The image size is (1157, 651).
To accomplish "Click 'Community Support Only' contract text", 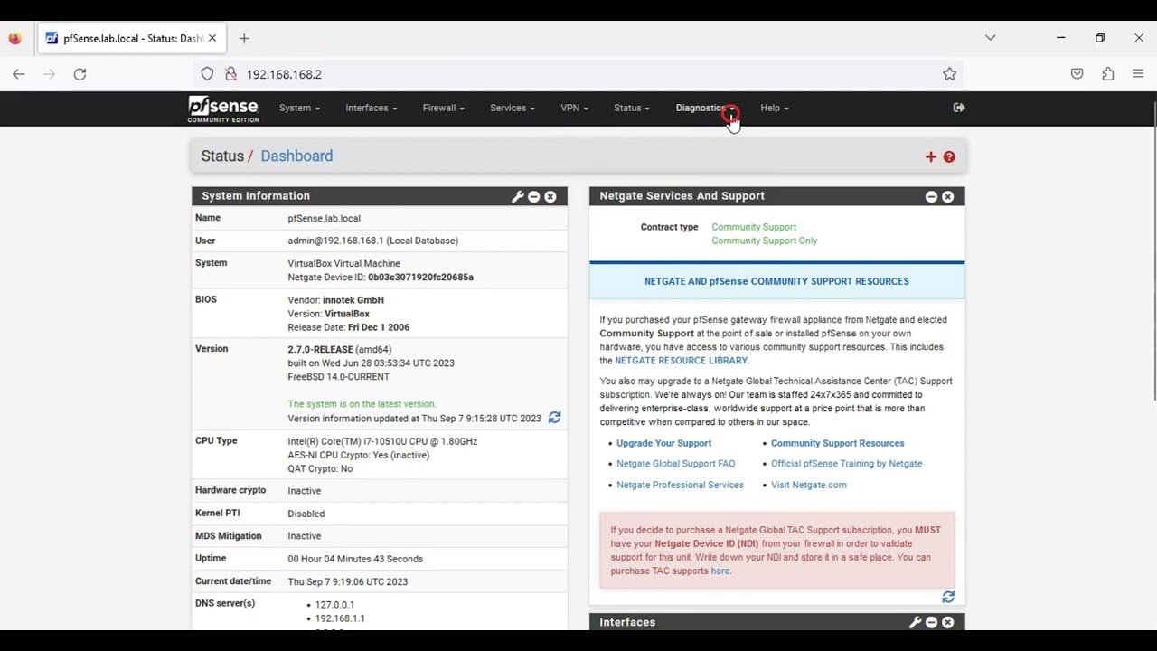I will [x=764, y=241].
